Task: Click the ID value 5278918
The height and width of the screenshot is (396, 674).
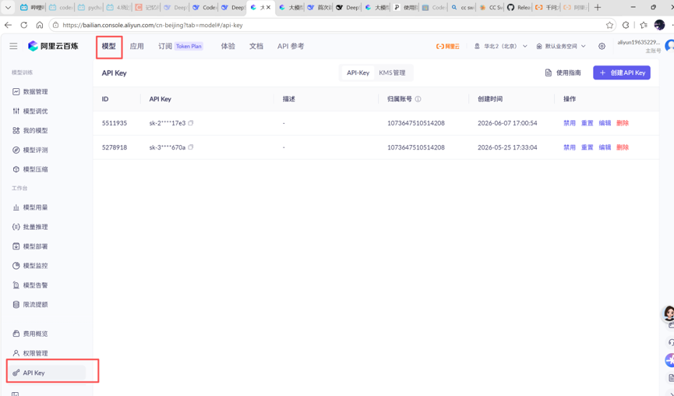Action: pos(115,147)
